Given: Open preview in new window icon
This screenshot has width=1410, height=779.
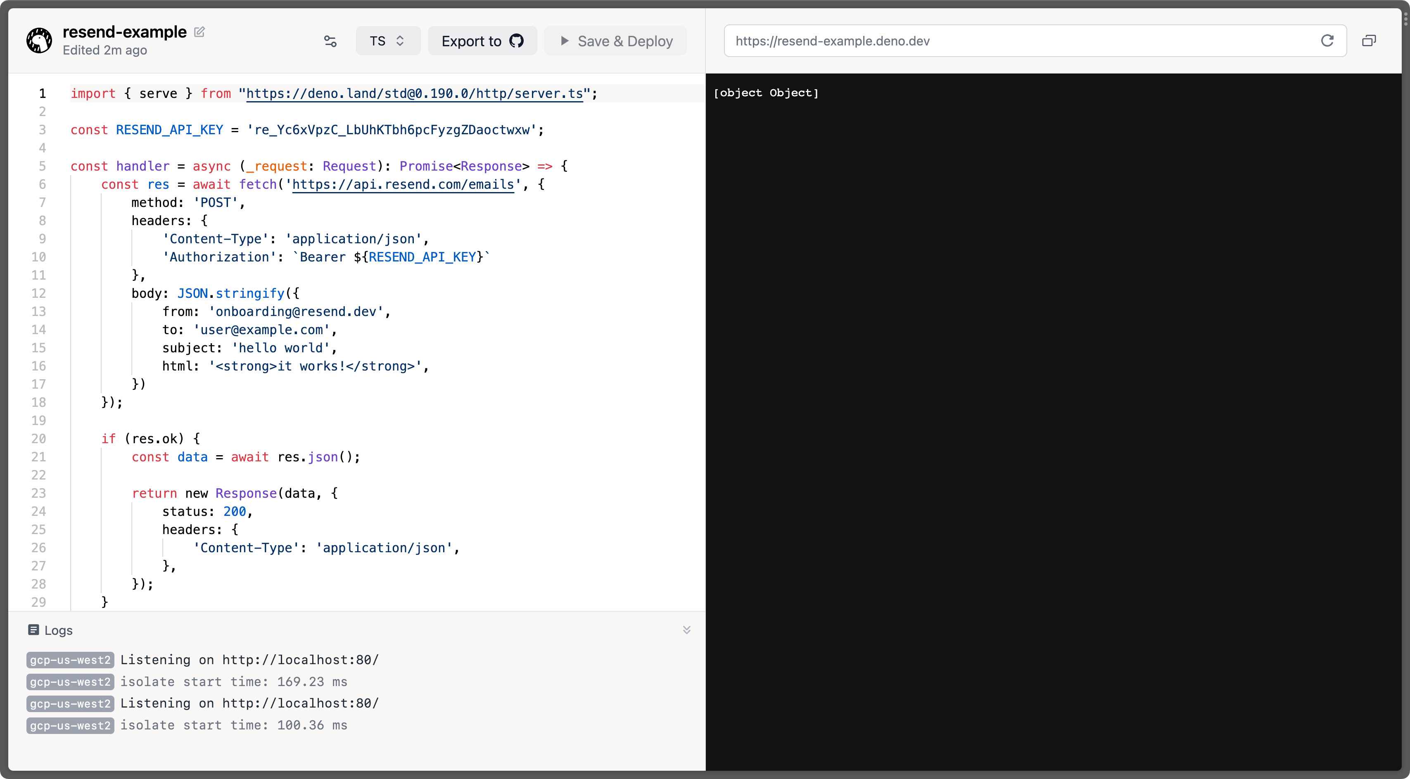Looking at the screenshot, I should pyautogui.click(x=1369, y=41).
